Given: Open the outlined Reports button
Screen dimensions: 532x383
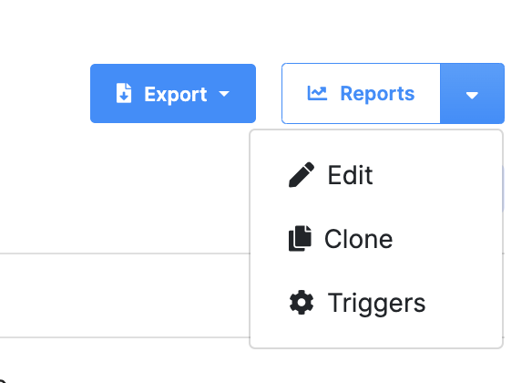Looking at the screenshot, I should pos(361,93).
